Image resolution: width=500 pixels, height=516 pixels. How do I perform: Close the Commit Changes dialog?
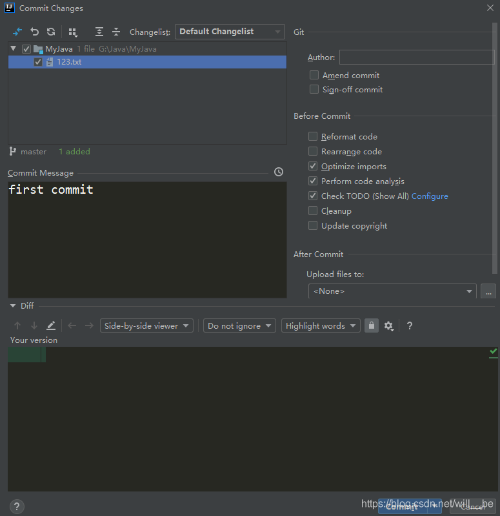point(490,8)
